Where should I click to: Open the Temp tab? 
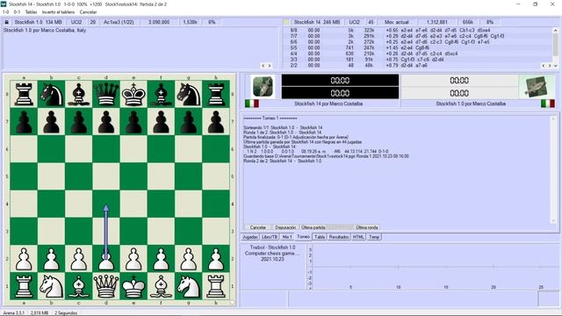click(x=374, y=237)
